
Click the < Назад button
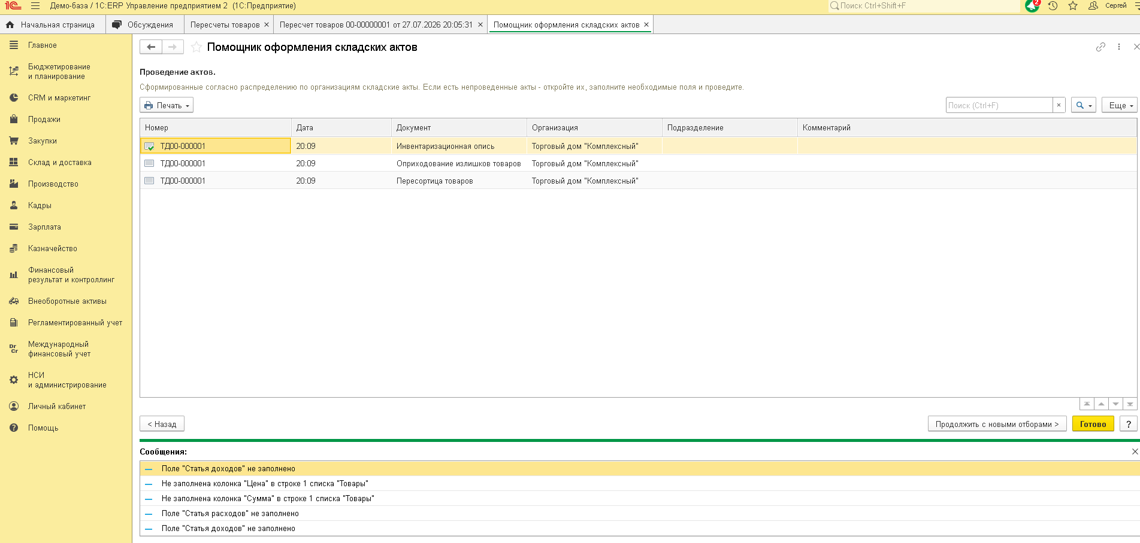(x=162, y=424)
